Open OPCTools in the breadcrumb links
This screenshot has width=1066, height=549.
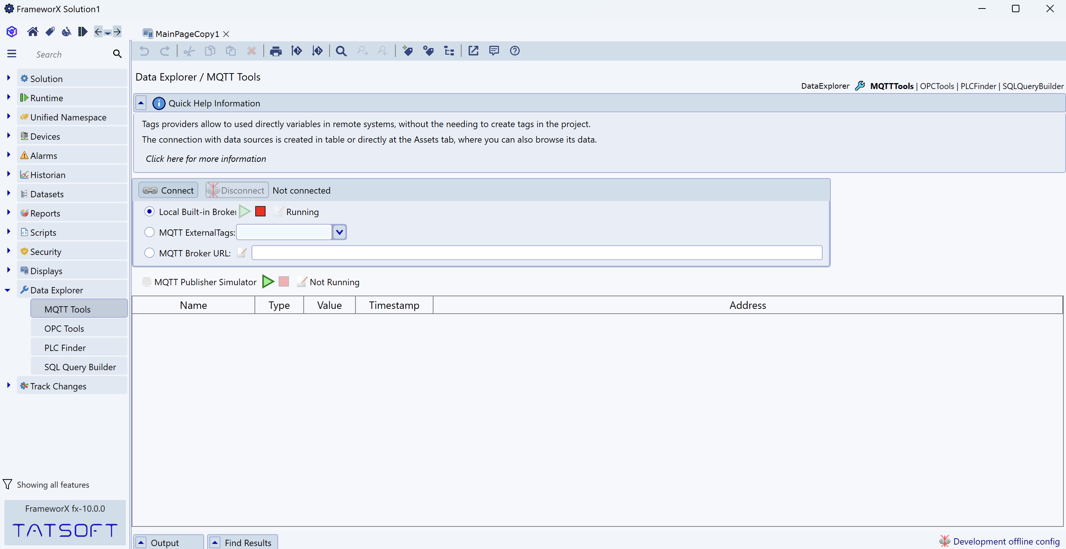tap(937, 86)
